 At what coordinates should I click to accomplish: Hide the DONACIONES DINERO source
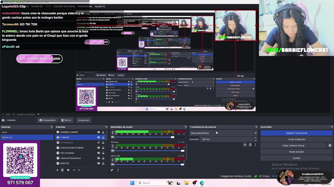(99, 148)
